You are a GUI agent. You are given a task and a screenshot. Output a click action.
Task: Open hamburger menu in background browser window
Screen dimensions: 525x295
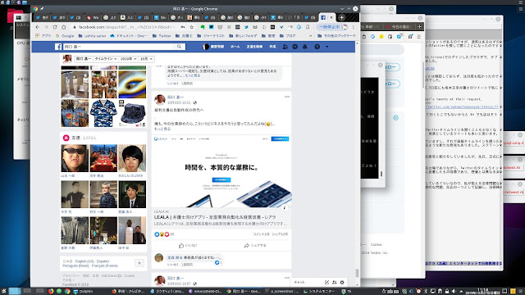(419, 36)
